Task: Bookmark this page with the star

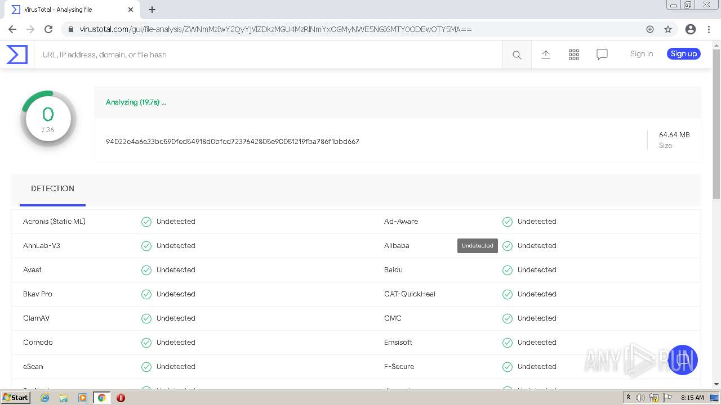Action: [668, 29]
